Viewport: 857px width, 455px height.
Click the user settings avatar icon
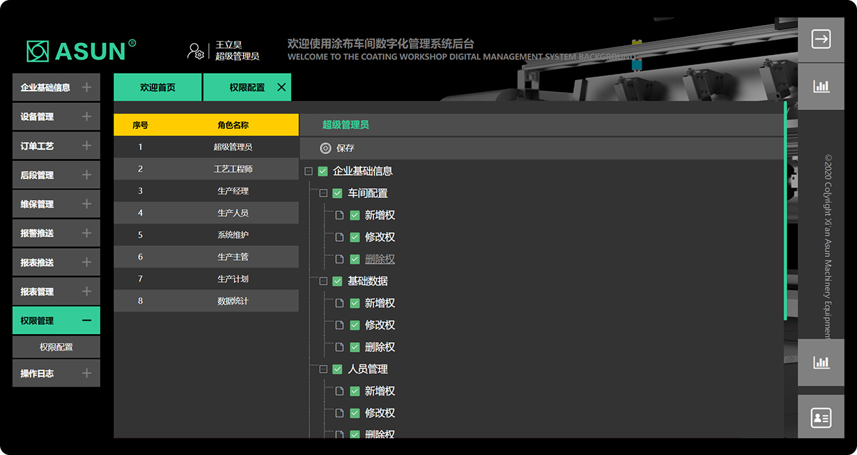click(195, 51)
